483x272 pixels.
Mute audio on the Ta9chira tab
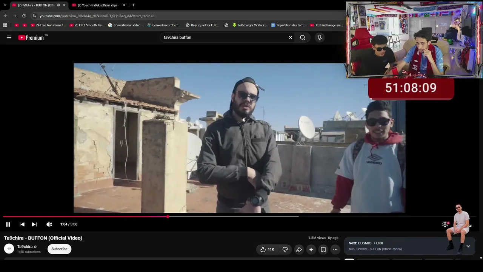point(58,5)
